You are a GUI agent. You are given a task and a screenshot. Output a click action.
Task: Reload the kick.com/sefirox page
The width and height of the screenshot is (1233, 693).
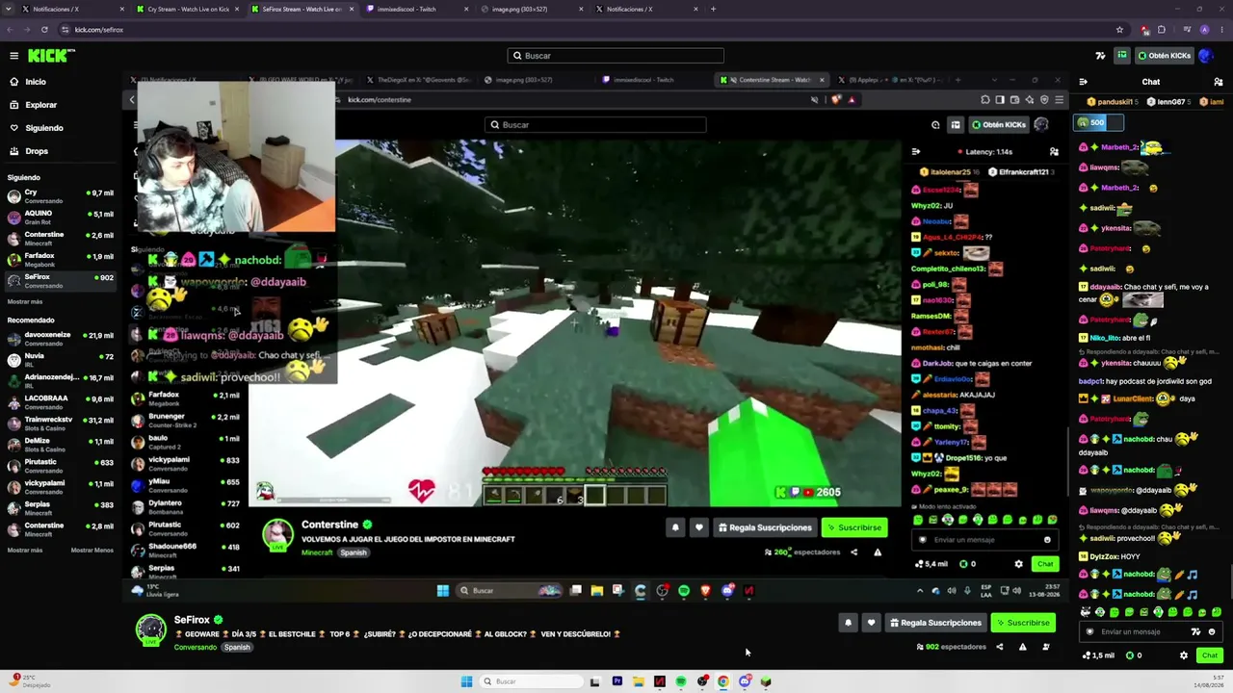click(x=44, y=30)
